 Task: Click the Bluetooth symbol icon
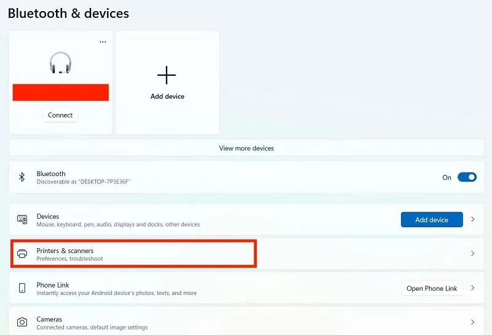click(x=22, y=177)
